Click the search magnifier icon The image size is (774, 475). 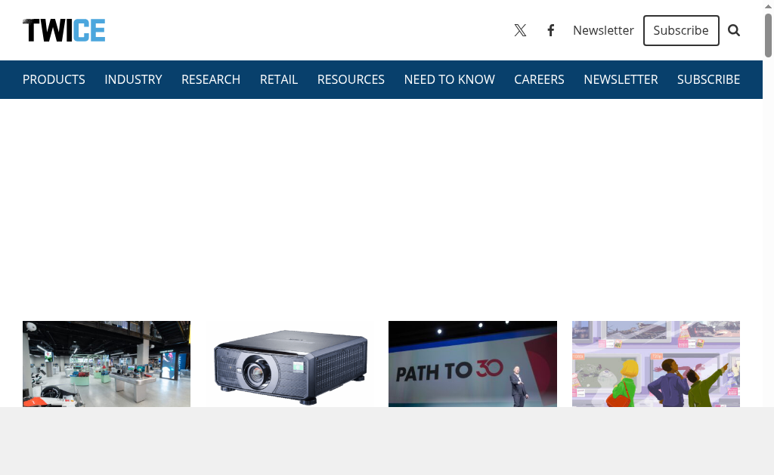point(734,30)
